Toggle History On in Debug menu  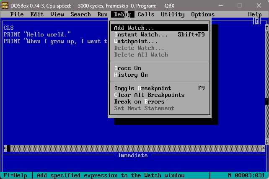pyautogui.click(x=160, y=75)
